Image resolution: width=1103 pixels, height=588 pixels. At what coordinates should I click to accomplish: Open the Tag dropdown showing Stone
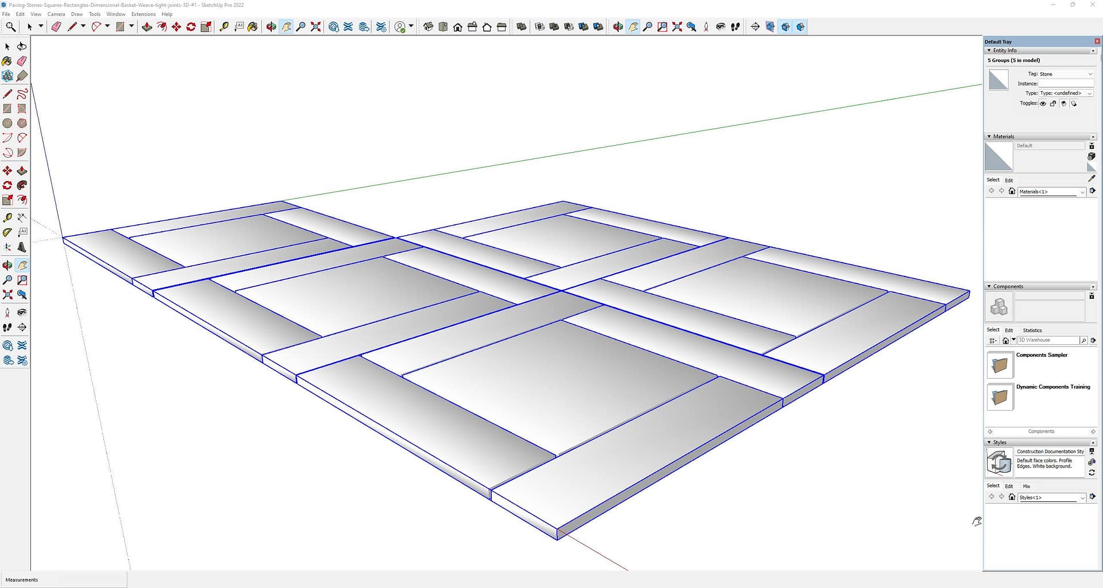pos(1066,74)
